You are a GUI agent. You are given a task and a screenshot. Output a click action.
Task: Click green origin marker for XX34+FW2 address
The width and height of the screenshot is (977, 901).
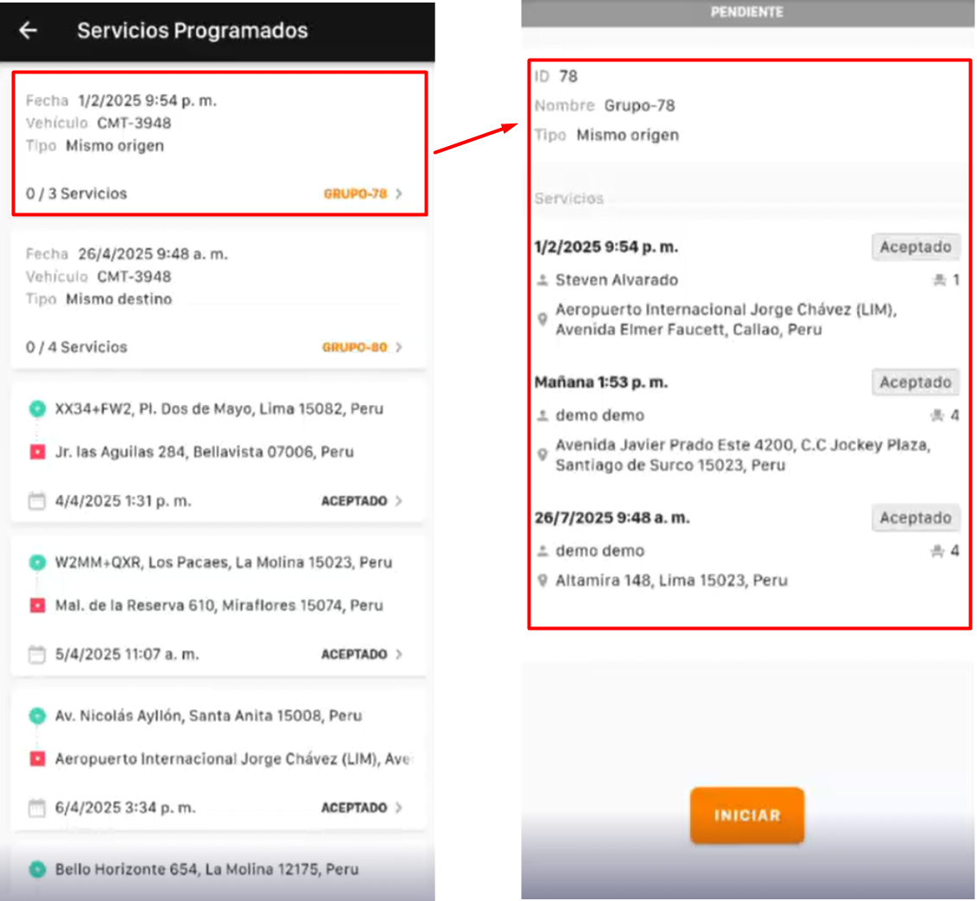pyautogui.click(x=37, y=409)
